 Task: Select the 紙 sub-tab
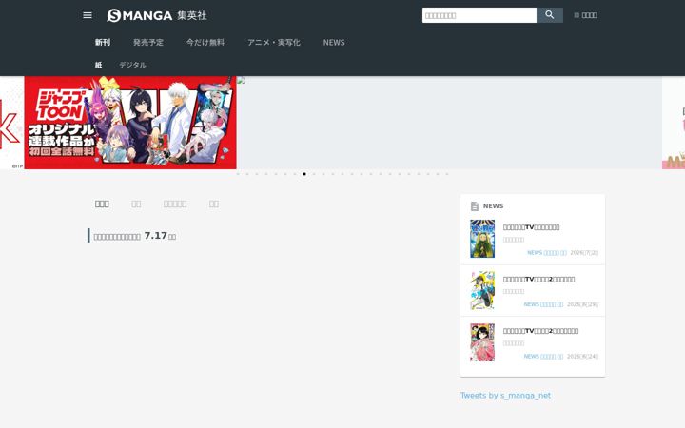(x=99, y=65)
